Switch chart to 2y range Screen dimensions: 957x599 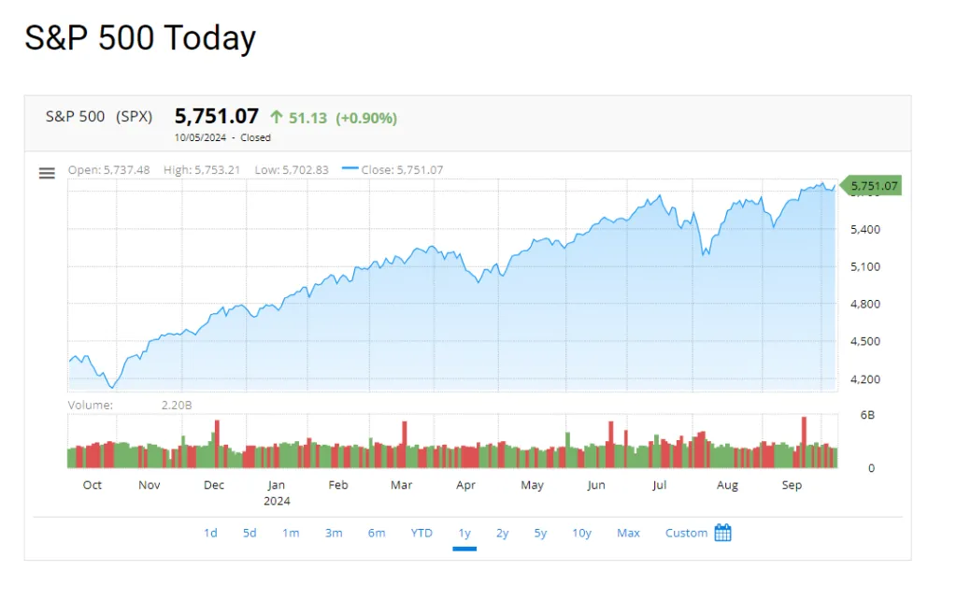(502, 534)
